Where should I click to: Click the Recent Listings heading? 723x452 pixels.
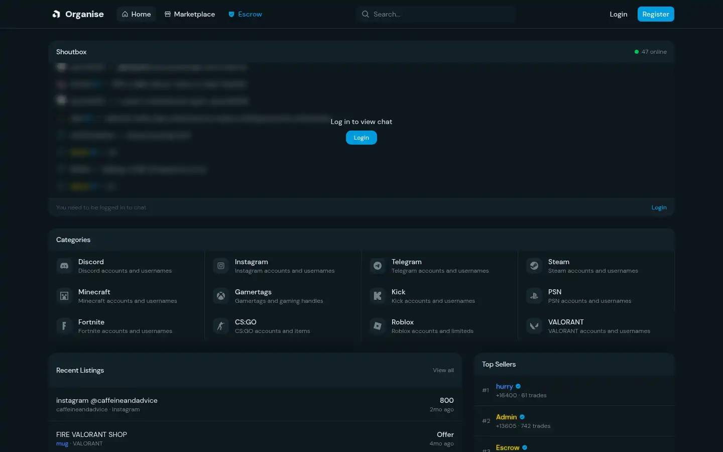click(x=80, y=370)
